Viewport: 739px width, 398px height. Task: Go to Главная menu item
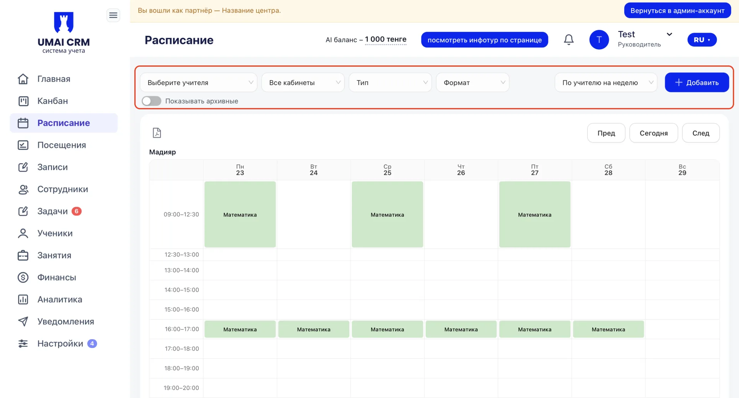pyautogui.click(x=64, y=79)
